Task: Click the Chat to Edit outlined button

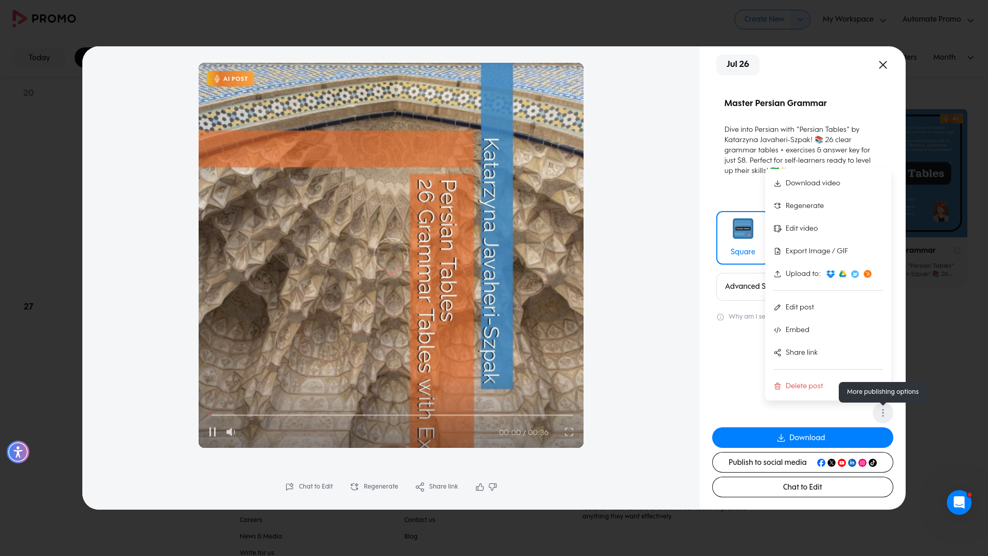Action: pyautogui.click(x=802, y=487)
